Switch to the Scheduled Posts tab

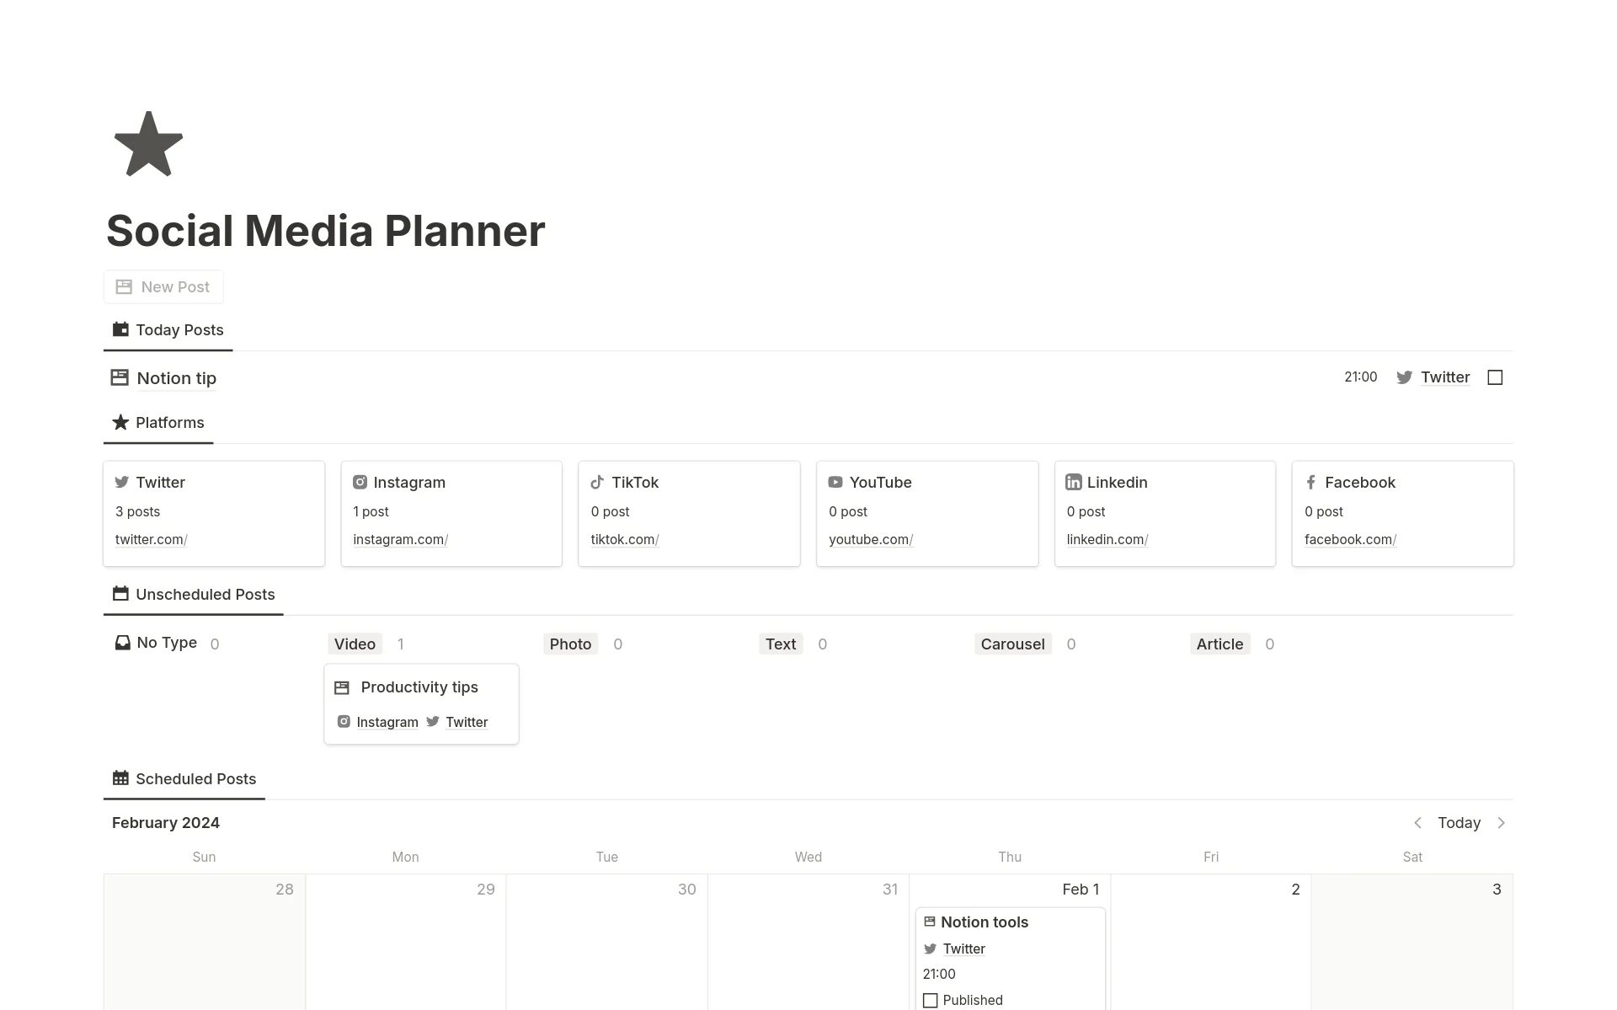tap(184, 779)
